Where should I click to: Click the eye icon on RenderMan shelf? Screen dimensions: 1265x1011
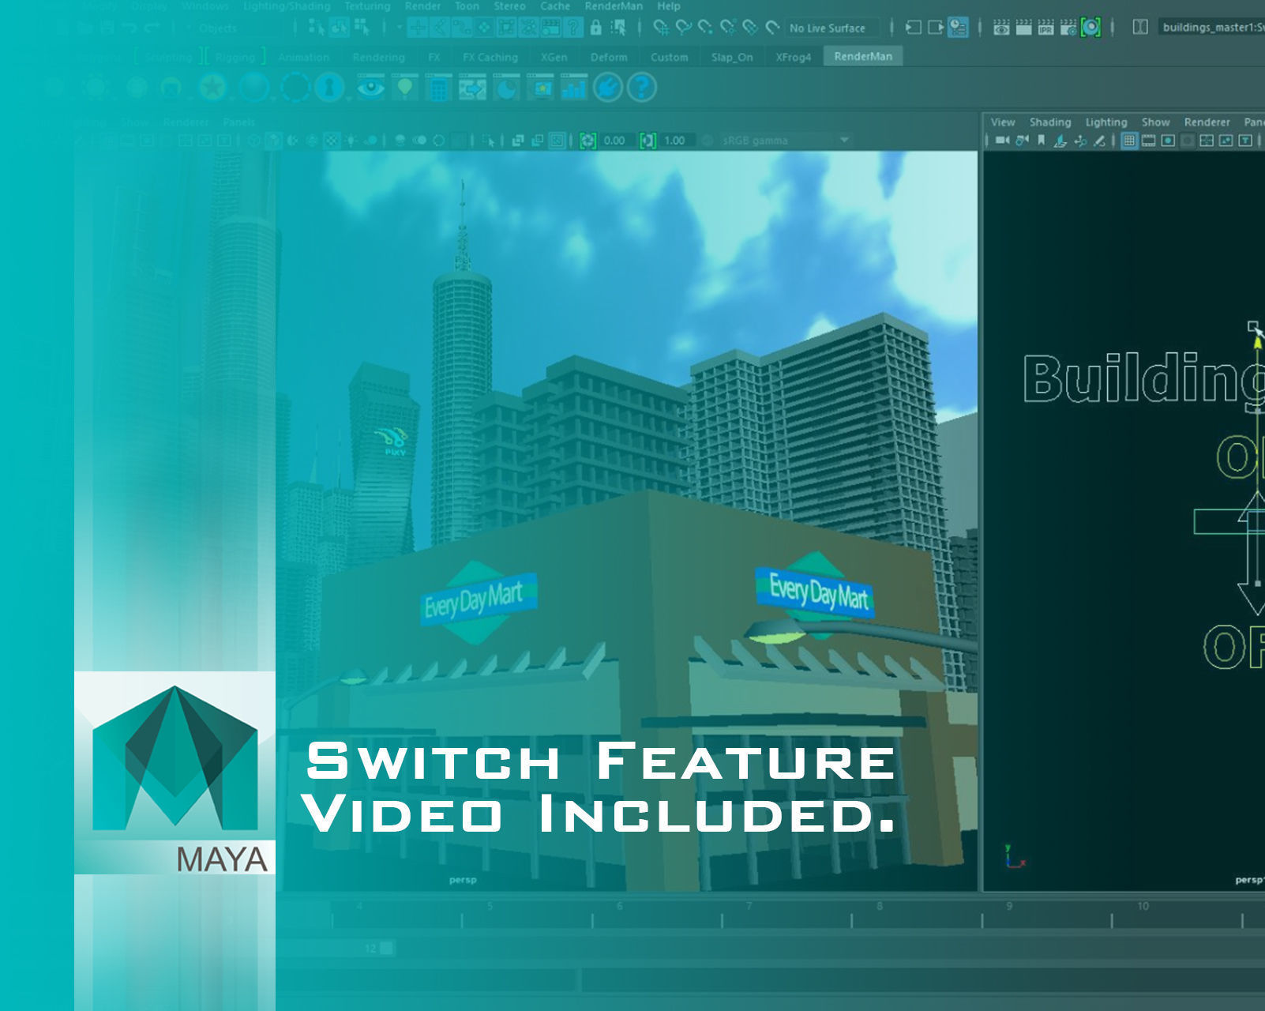click(370, 87)
